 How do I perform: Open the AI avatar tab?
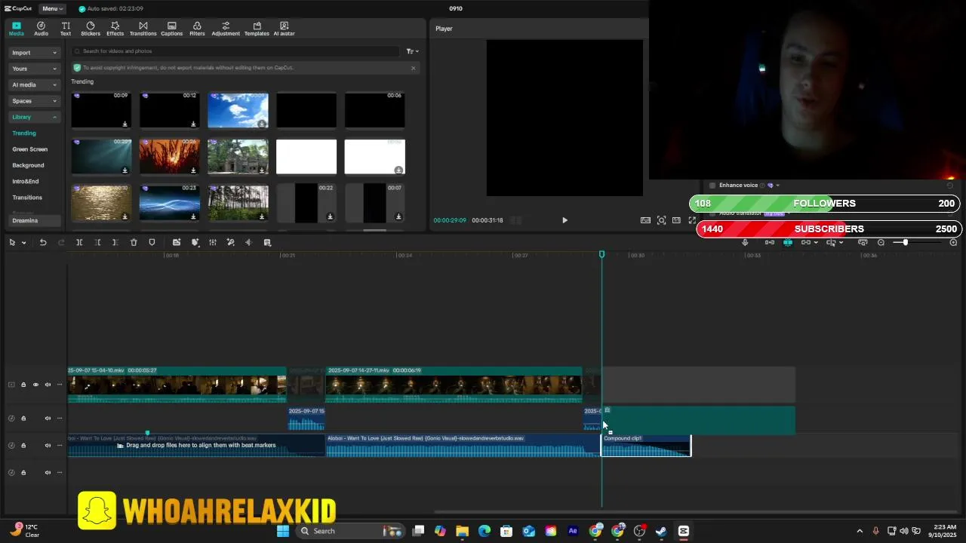click(x=284, y=29)
